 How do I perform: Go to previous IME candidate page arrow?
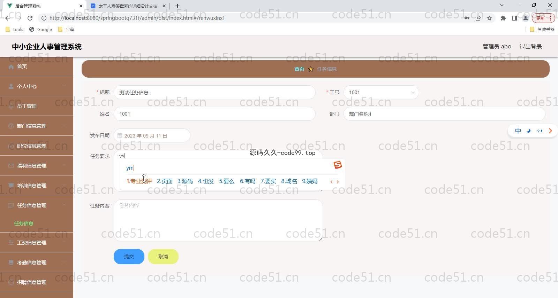331,182
